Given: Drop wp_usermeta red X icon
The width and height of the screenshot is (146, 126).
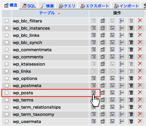Looking at the screenshot, I should click(x=140, y=121).
